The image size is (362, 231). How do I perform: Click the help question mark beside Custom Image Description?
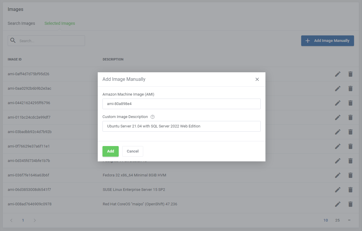point(152,117)
